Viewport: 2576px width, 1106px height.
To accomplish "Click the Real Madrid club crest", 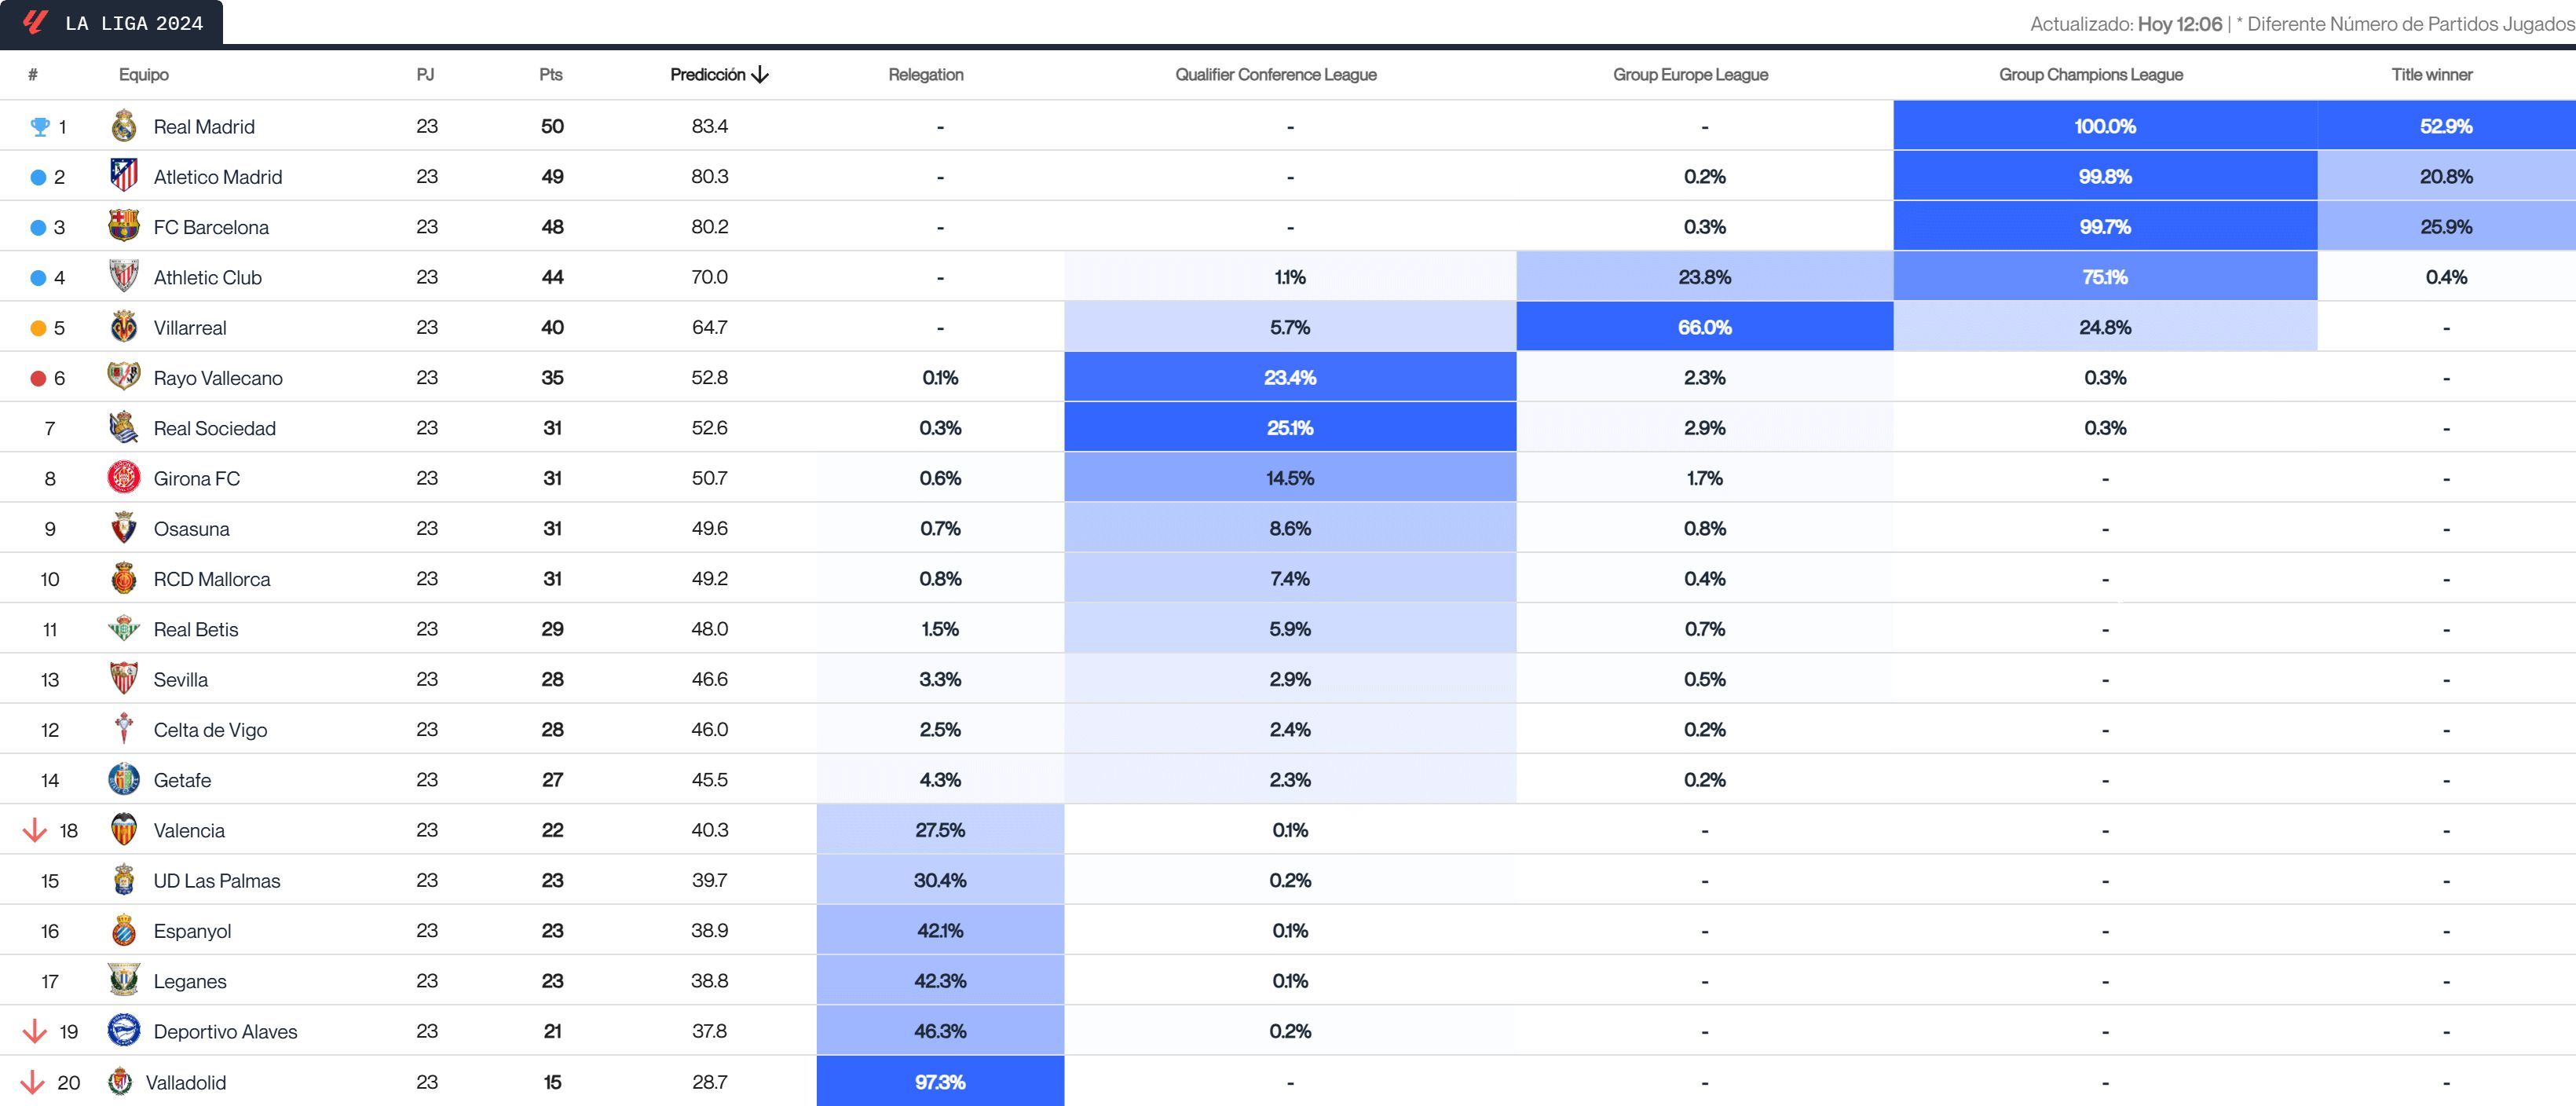I will click(124, 126).
